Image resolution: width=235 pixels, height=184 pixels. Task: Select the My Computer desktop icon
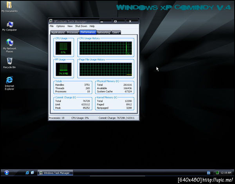click(9, 26)
